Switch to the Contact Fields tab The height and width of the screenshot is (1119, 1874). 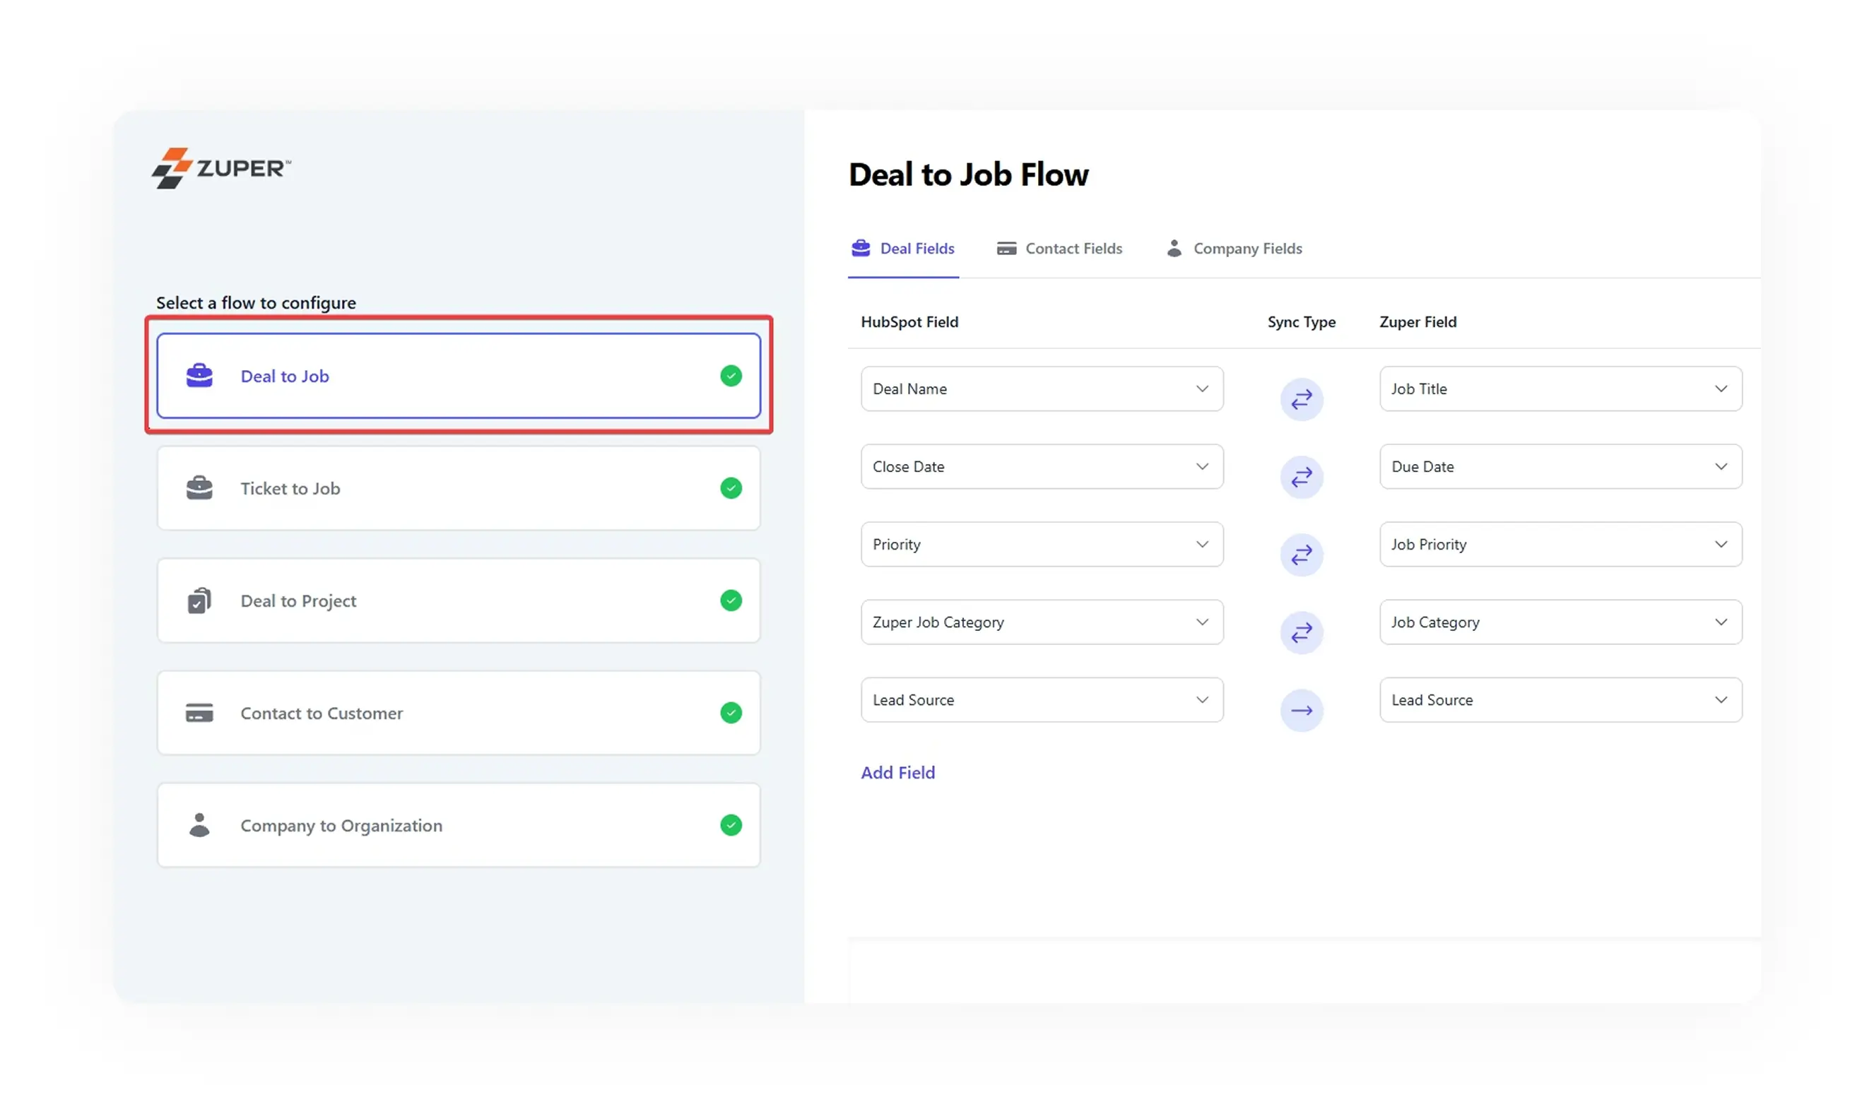pos(1059,249)
